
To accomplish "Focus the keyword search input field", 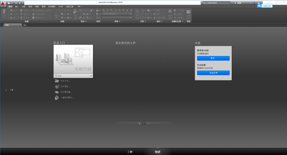I will (x=216, y=3).
